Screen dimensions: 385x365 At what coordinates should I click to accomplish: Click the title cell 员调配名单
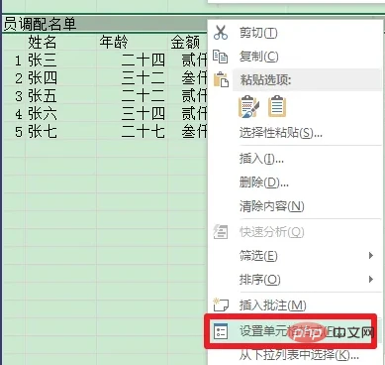click(40, 24)
